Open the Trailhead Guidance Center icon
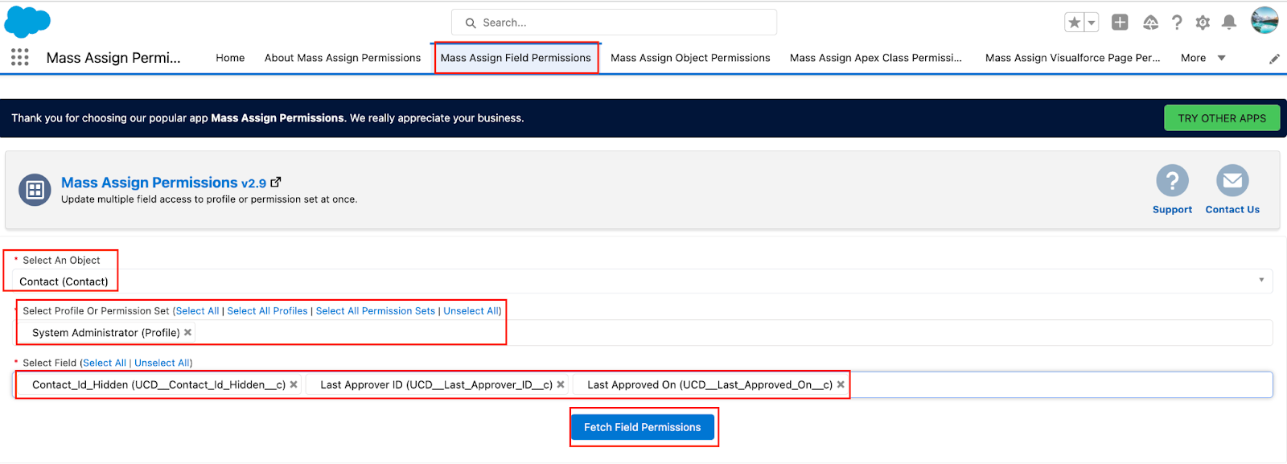Screen dimensions: 1287x464 click(1150, 23)
